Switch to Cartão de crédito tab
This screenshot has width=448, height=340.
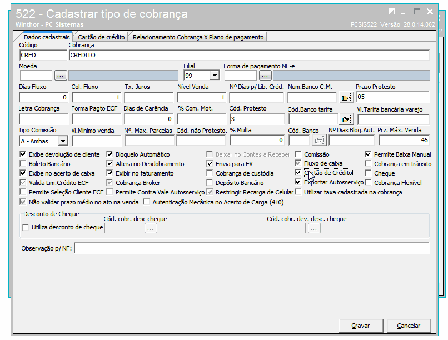pos(101,37)
